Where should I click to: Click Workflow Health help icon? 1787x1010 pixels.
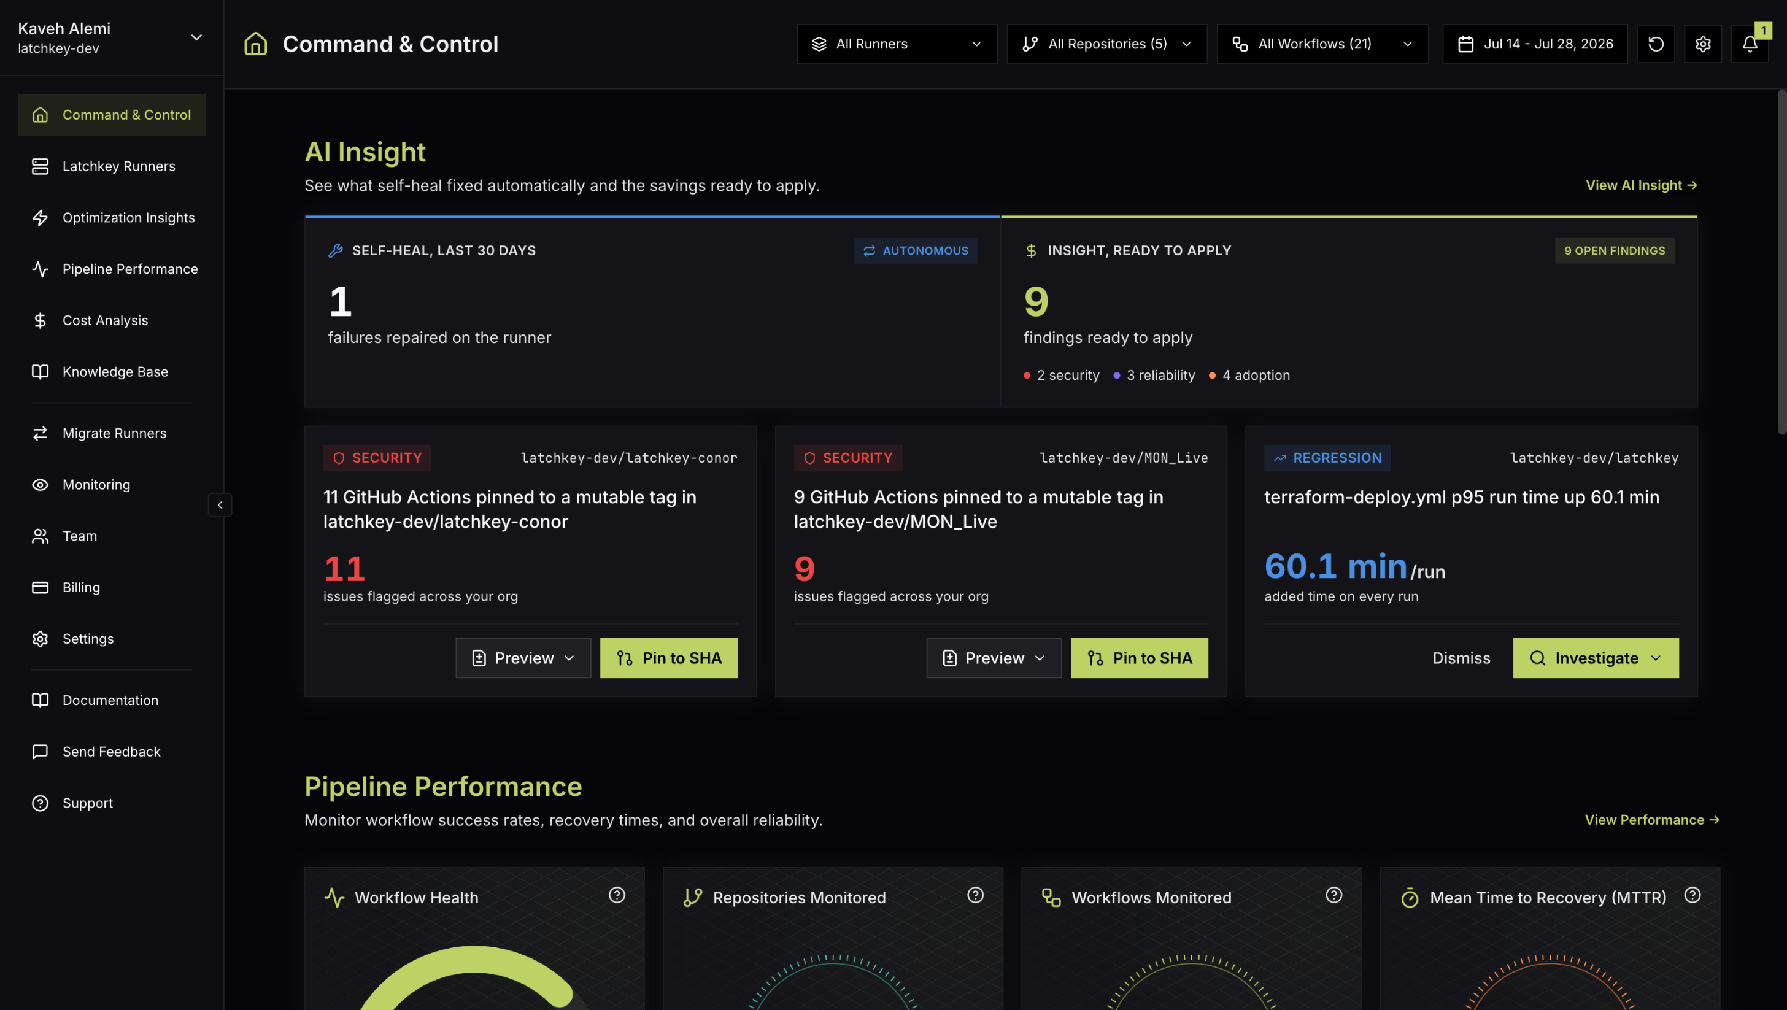click(617, 895)
